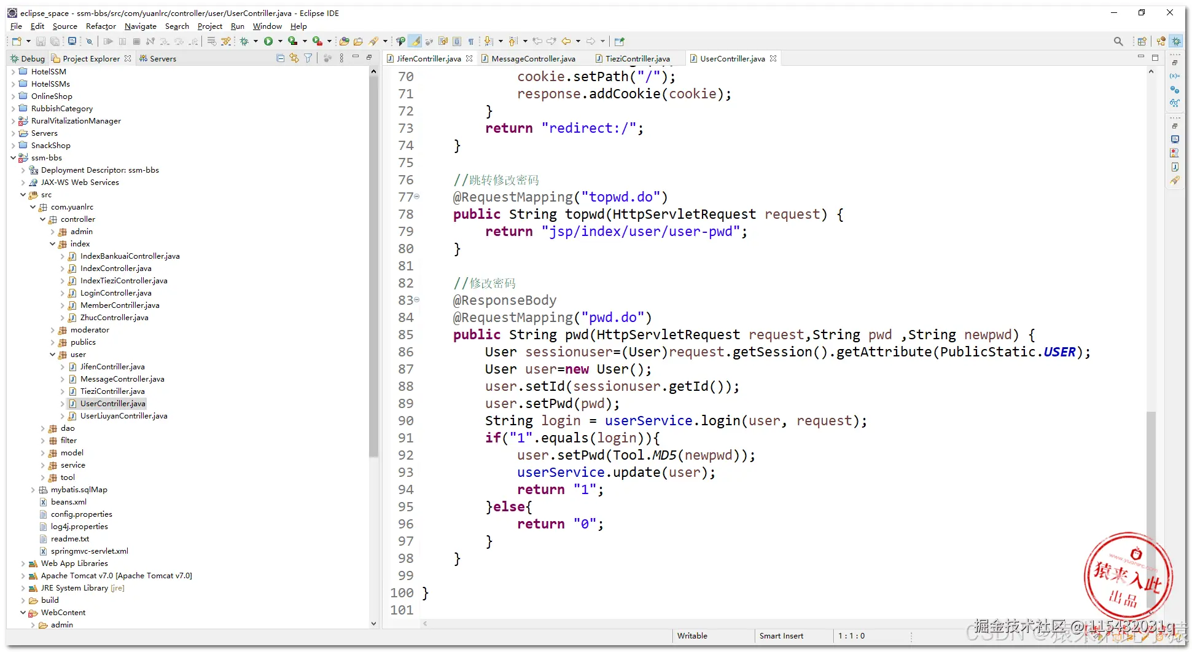The width and height of the screenshot is (1192, 652).
Task: Toggle Link with Editor in Project Explorer
Action: [x=294, y=58]
